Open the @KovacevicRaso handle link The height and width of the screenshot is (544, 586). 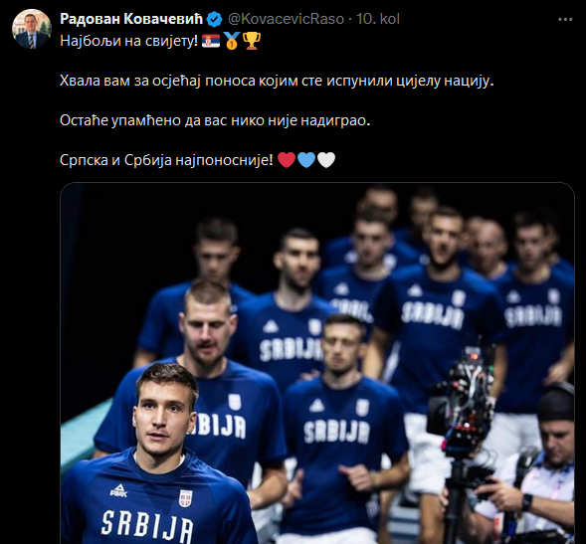[286, 19]
